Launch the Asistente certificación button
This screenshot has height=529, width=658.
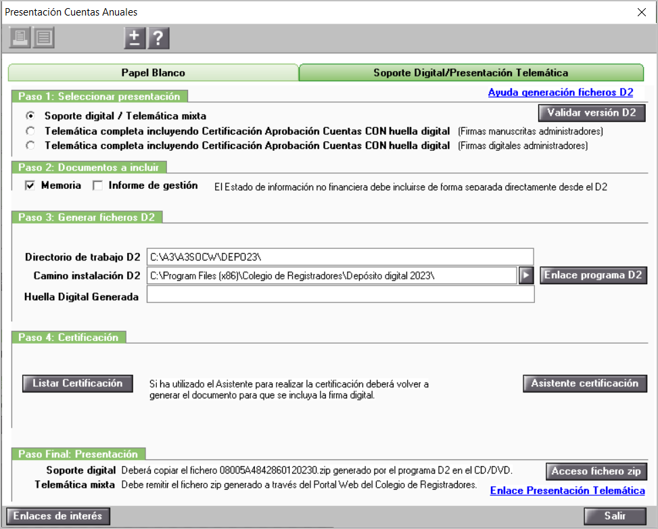tap(585, 384)
